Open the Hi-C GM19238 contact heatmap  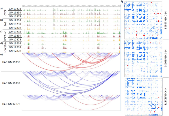[x=143, y=20]
